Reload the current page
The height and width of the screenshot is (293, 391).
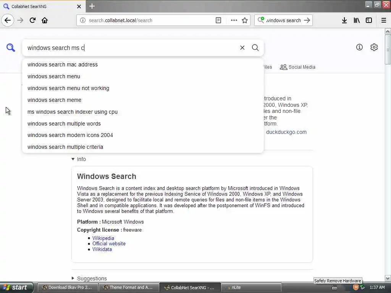(32, 20)
